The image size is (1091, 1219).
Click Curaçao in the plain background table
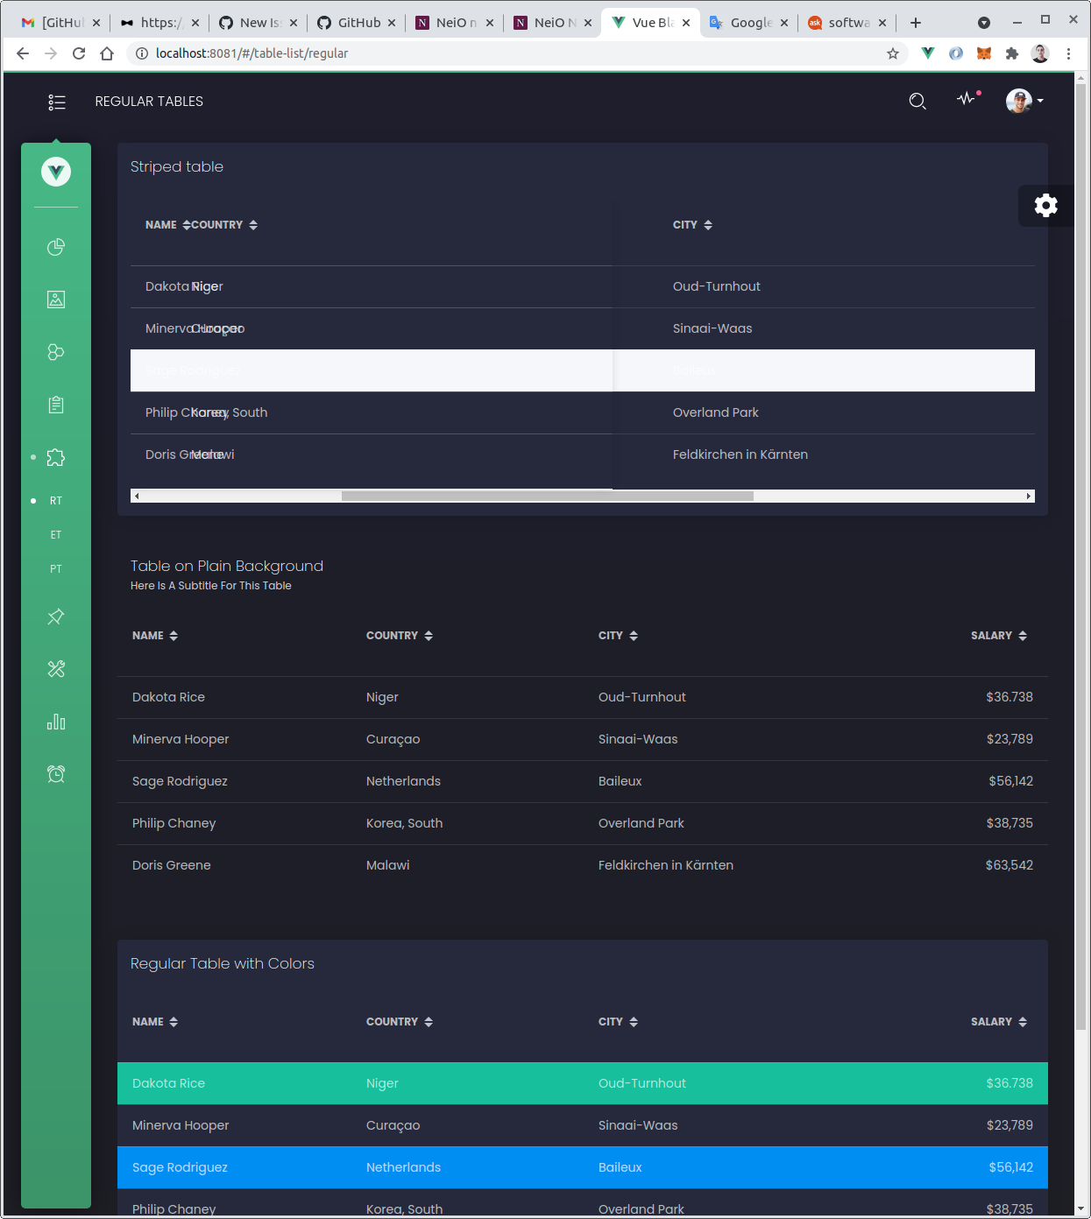click(x=393, y=739)
